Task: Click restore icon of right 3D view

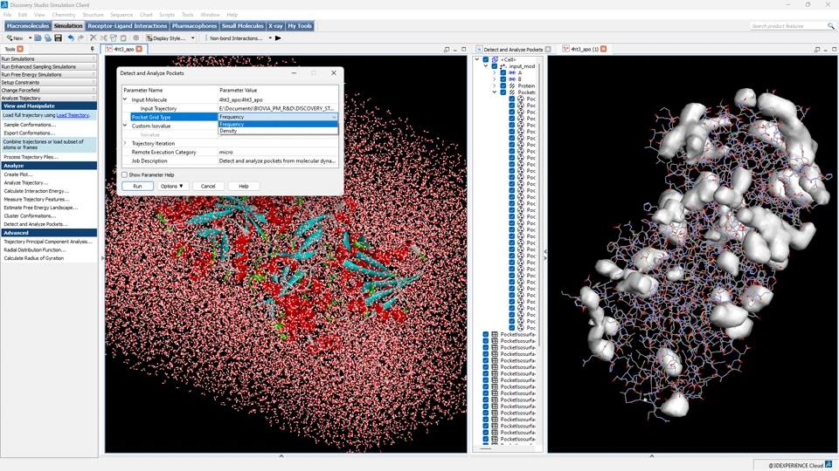Action: [x=816, y=49]
